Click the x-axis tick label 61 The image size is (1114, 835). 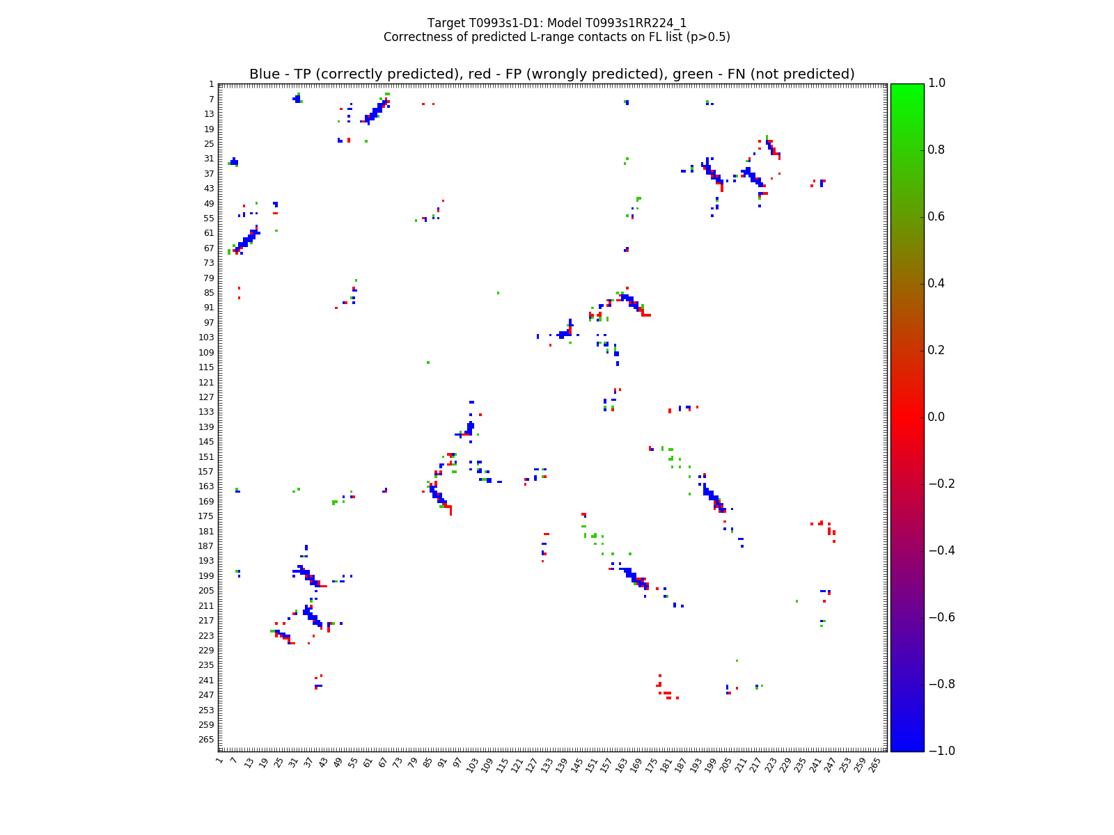tap(368, 763)
